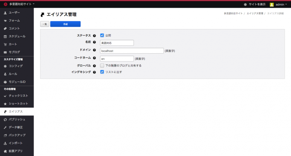Click the 一覧 button

[x=44, y=24]
